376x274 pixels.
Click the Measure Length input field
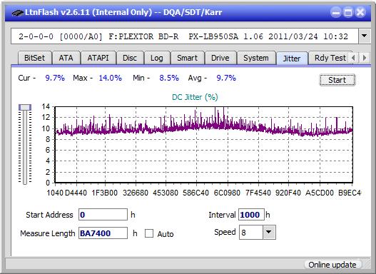tap(103, 233)
